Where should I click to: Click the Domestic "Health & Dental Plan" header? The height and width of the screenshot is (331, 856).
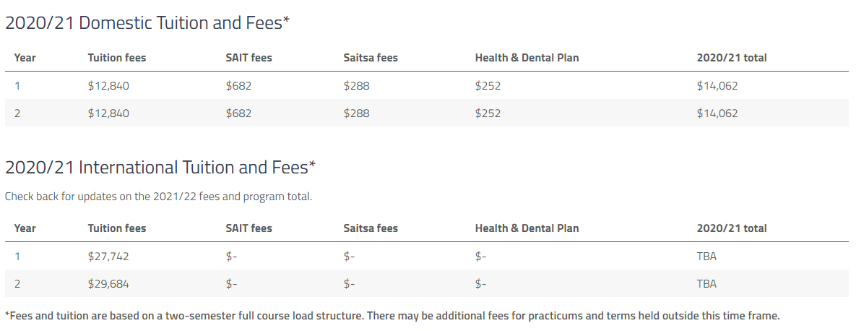pyautogui.click(x=527, y=58)
